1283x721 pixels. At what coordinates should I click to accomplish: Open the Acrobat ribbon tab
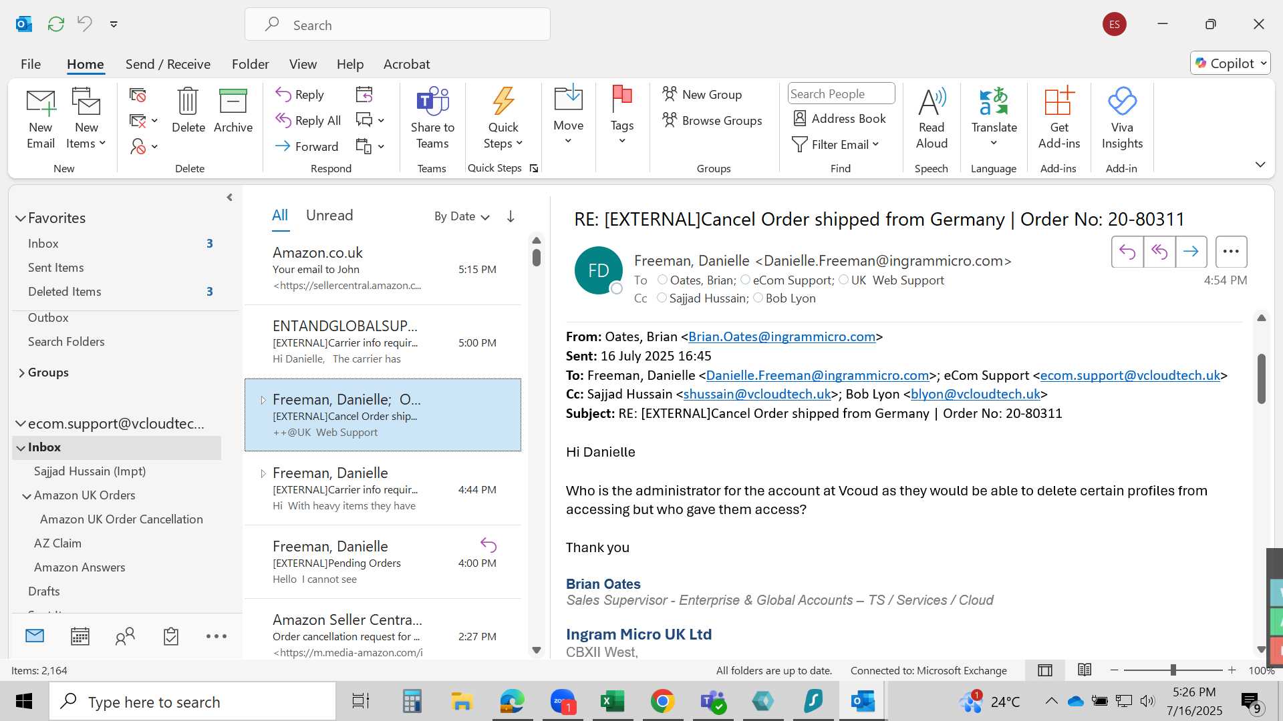tap(406, 64)
